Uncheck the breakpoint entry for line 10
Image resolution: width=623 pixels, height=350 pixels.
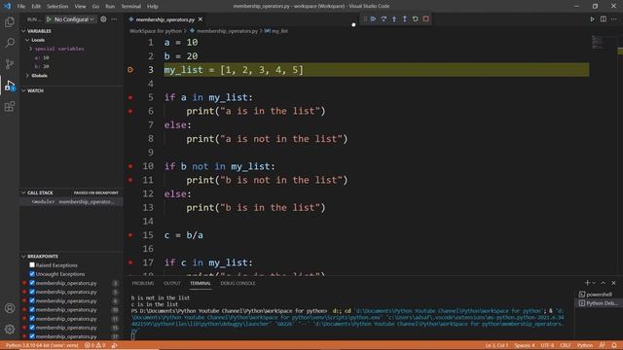[32, 309]
